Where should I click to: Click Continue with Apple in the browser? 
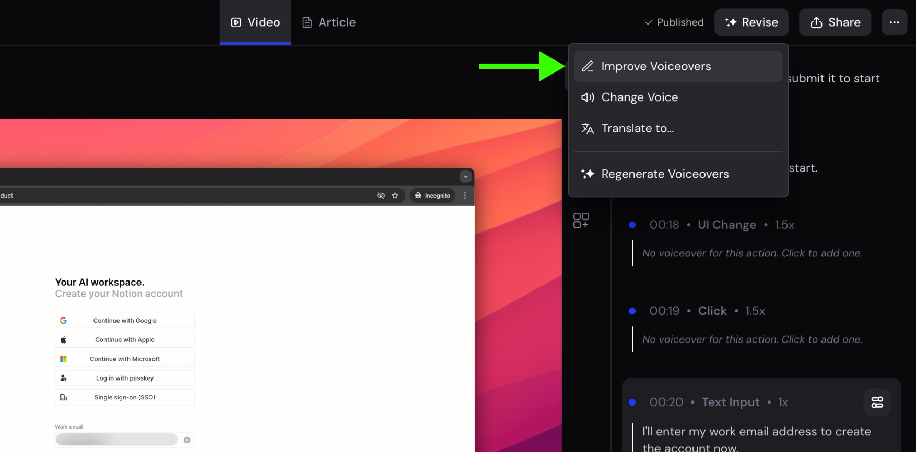coord(125,340)
